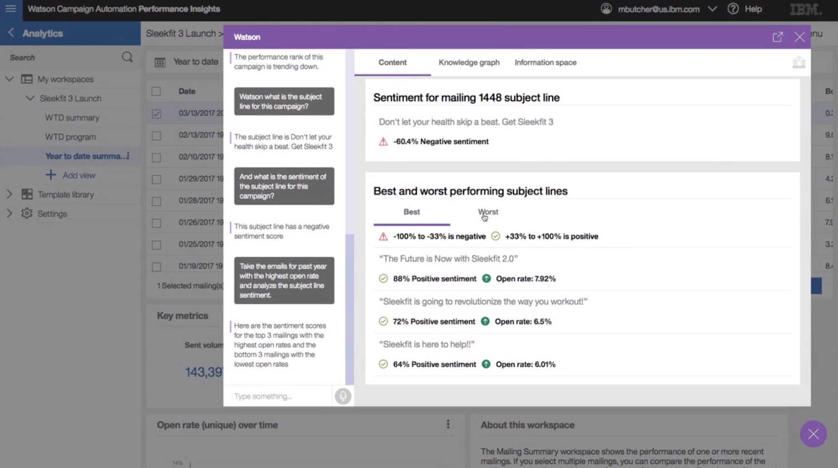Viewport: 838px width, 468px height.
Task: Show the Worst performing subject lines
Action: (x=488, y=212)
